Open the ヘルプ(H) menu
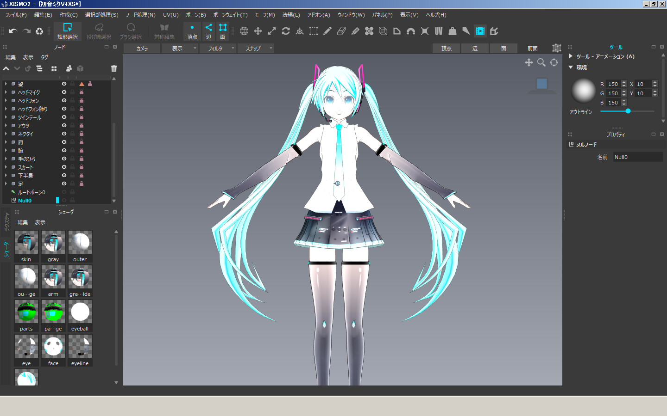 [x=436, y=15]
